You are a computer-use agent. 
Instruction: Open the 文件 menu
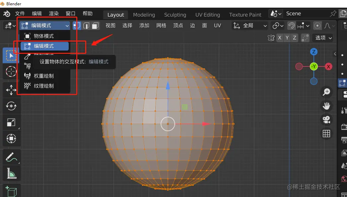20,14
